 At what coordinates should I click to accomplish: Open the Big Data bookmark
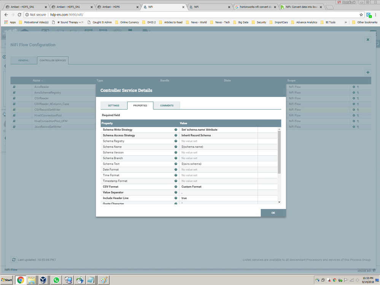(240, 22)
